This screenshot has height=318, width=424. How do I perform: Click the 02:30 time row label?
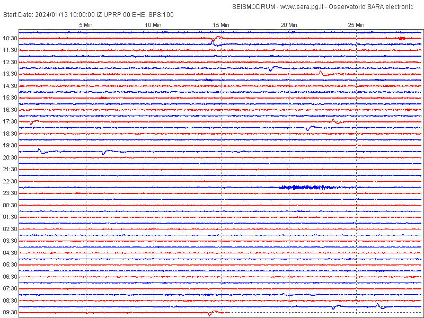point(10,229)
